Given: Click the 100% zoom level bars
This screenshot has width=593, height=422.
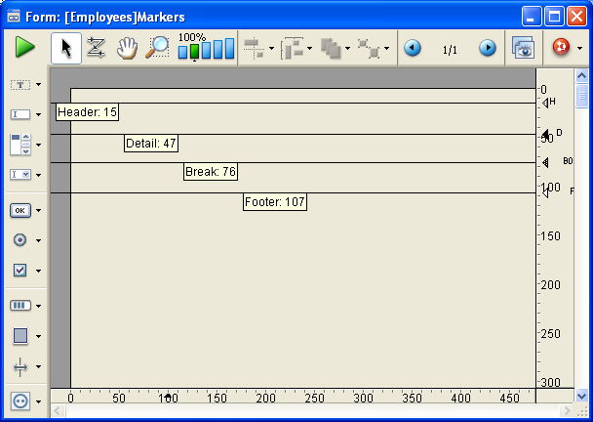Looking at the screenshot, I should (206, 48).
